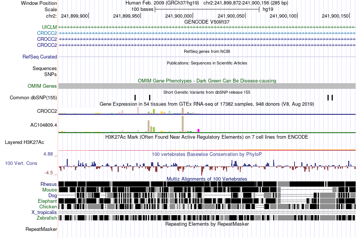Click the SNPs track label
The width and height of the screenshot is (356, 238).
[51, 75]
